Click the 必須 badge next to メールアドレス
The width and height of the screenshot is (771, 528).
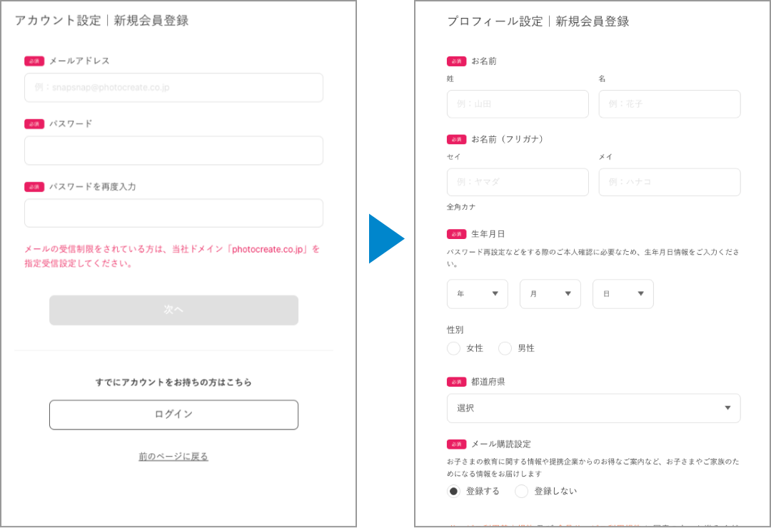(x=34, y=61)
